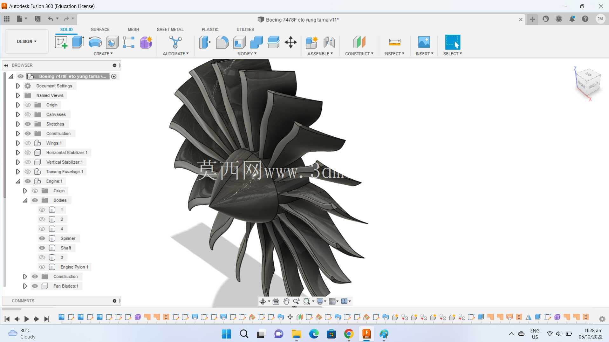Open the ASSEMBLE menu dropdown
609x342 pixels.
pyautogui.click(x=320, y=54)
